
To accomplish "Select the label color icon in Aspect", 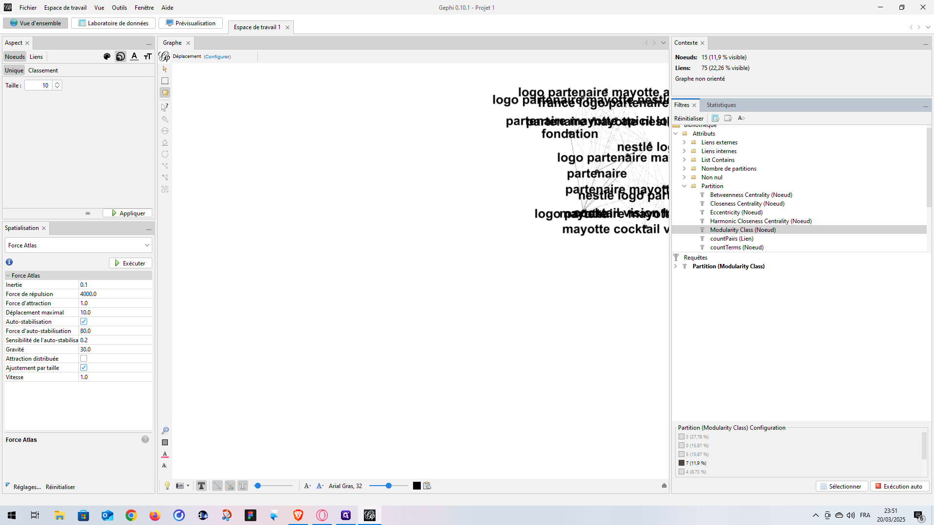I will (x=134, y=56).
